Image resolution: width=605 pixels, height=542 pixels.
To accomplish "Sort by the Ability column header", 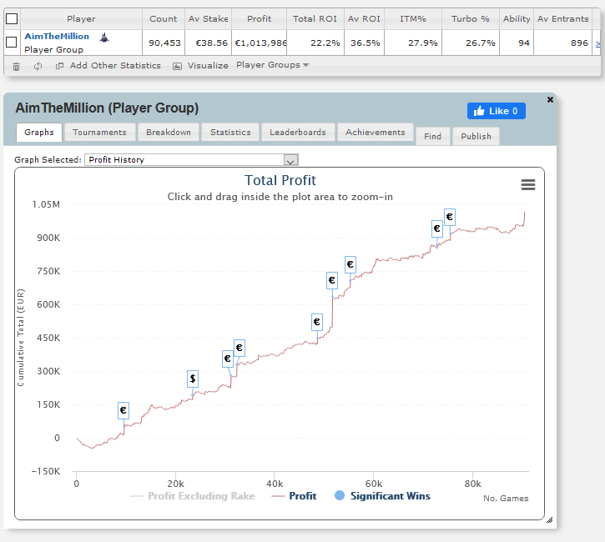I will pos(517,18).
